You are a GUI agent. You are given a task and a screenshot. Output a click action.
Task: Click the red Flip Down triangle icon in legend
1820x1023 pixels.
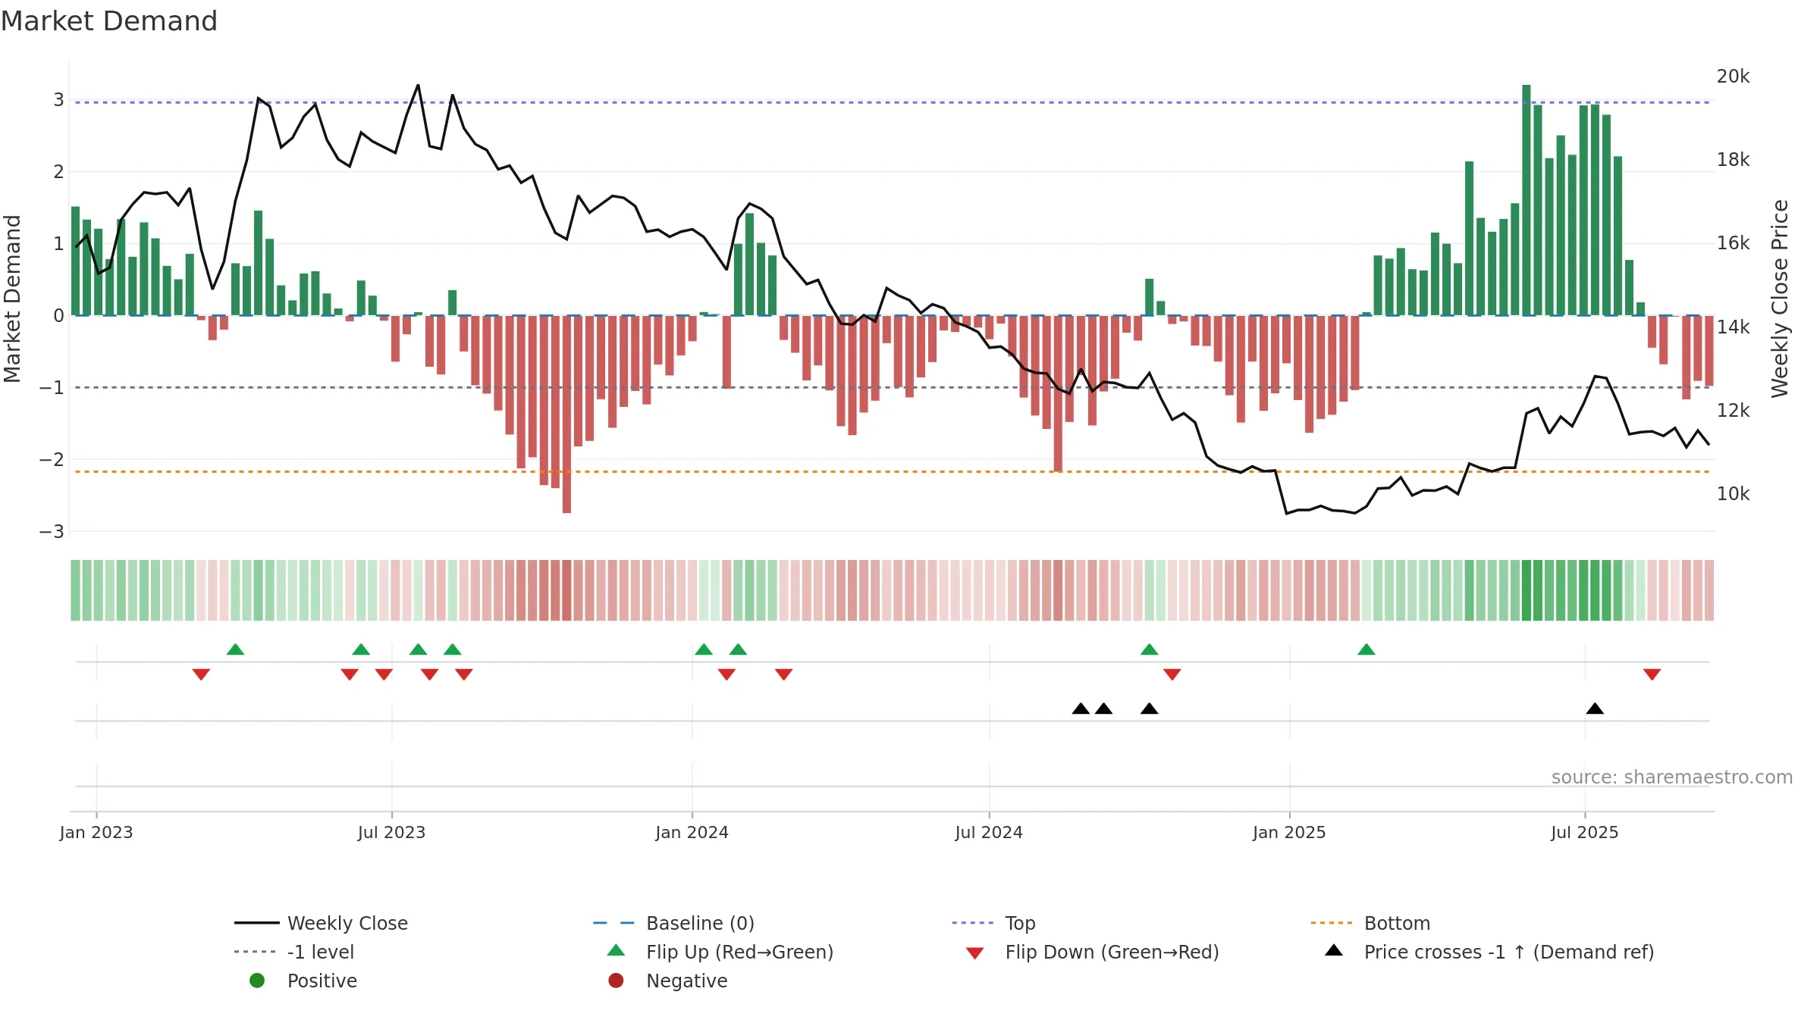(975, 953)
